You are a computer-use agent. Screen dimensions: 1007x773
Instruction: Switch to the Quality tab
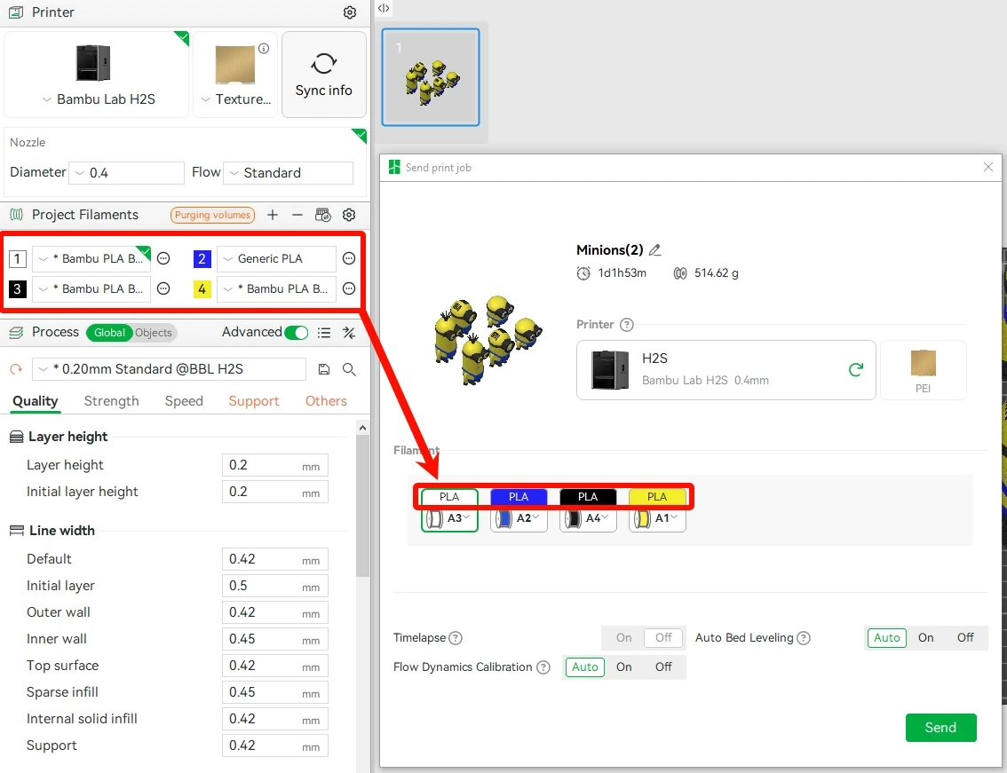coord(36,401)
